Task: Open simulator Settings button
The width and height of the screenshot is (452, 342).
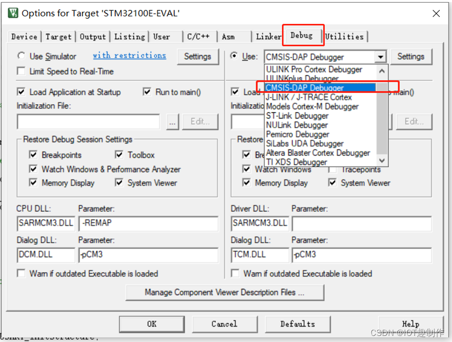Action: coord(197,56)
